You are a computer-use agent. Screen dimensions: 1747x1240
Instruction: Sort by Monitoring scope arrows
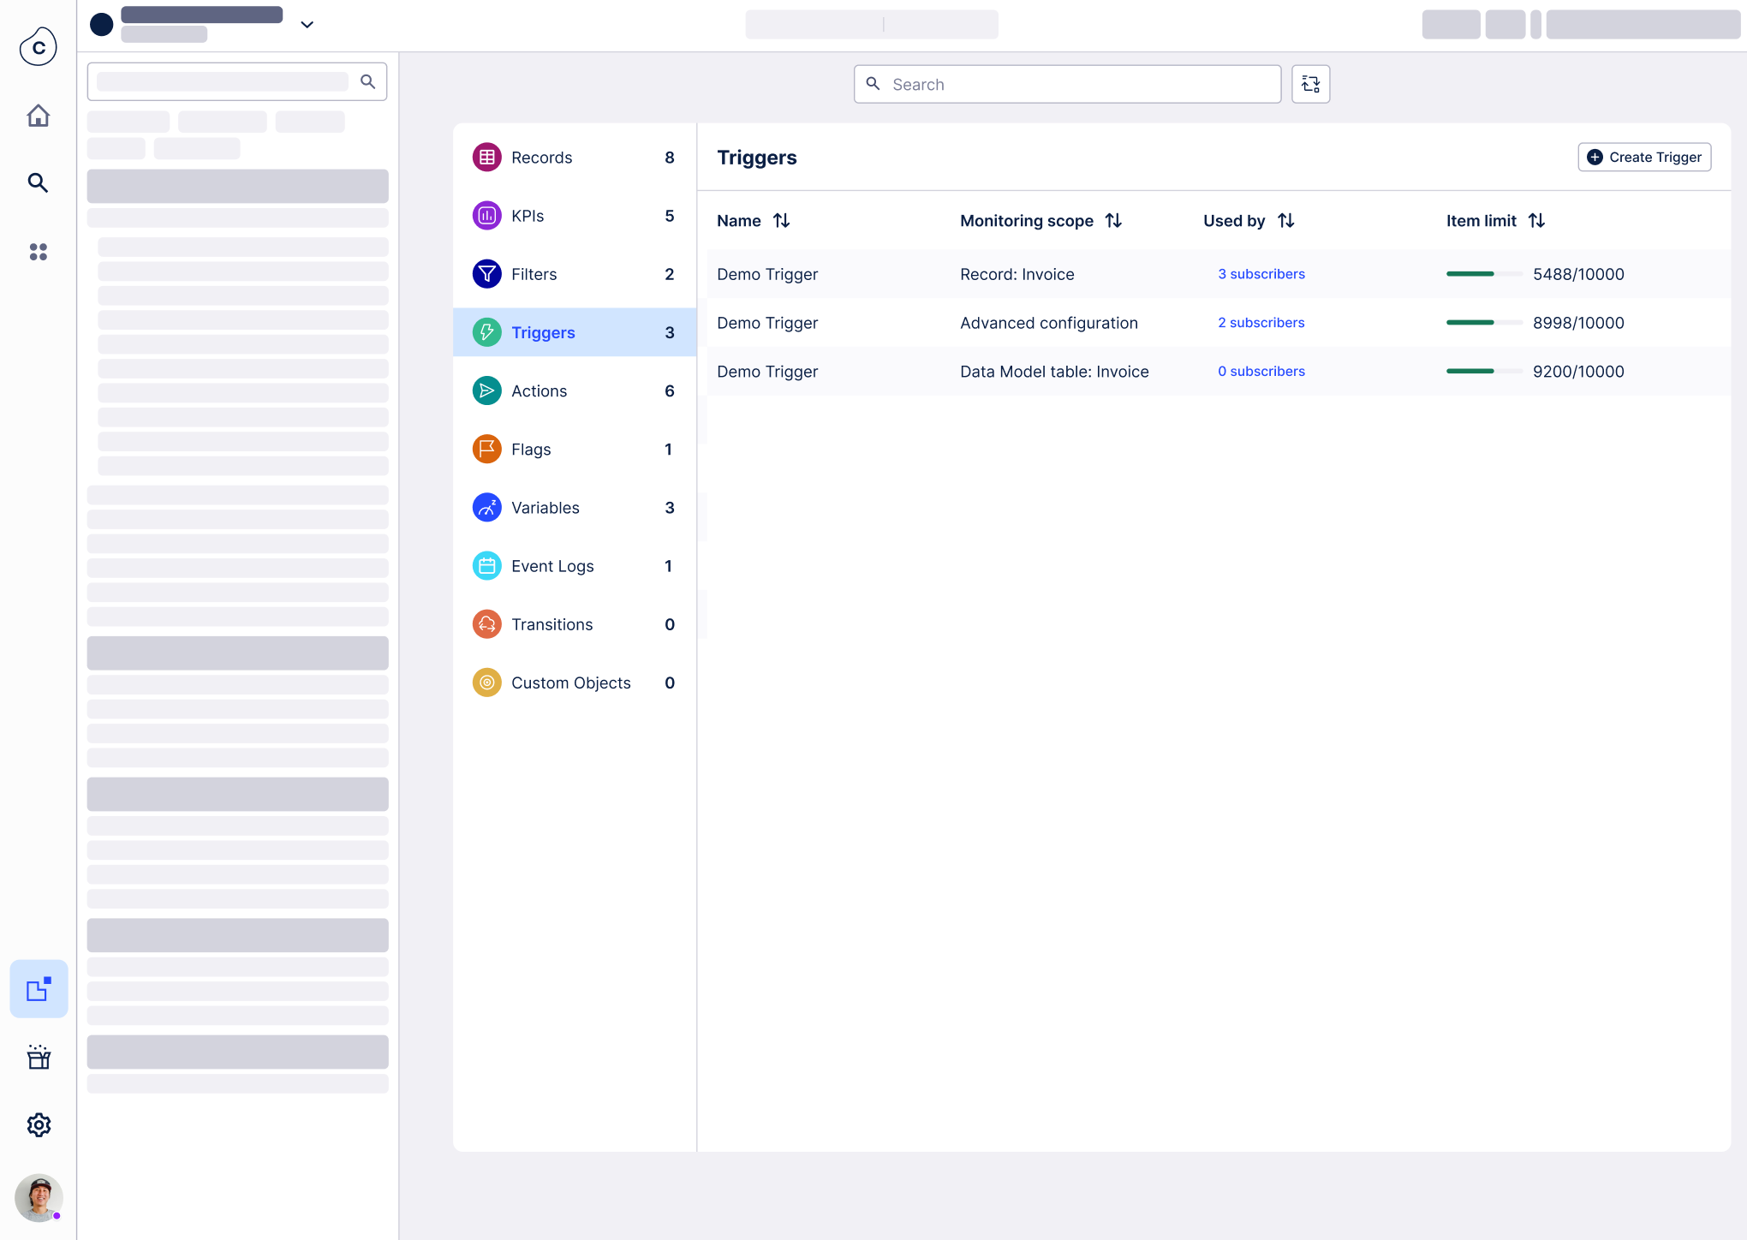click(1113, 220)
